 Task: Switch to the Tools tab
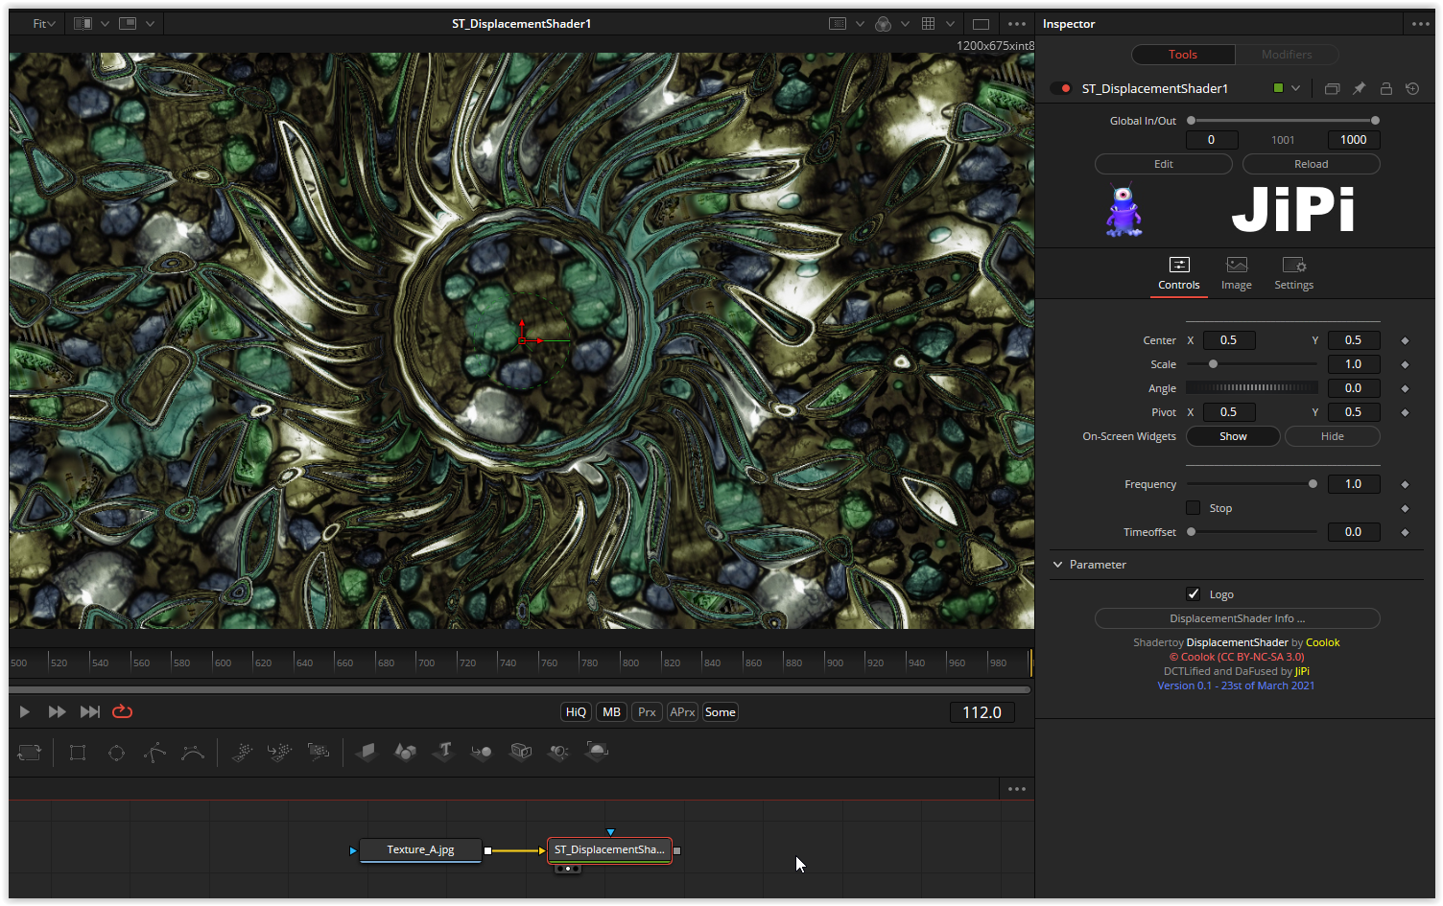(1183, 55)
